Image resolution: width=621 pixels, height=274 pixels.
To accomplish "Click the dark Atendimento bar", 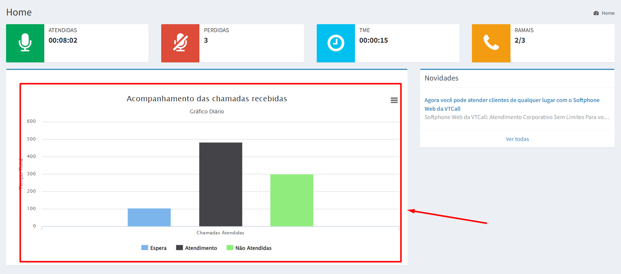I will tap(221, 184).
